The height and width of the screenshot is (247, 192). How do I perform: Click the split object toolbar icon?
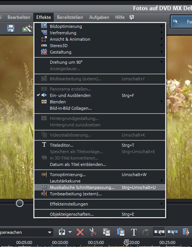click(x=62, y=232)
